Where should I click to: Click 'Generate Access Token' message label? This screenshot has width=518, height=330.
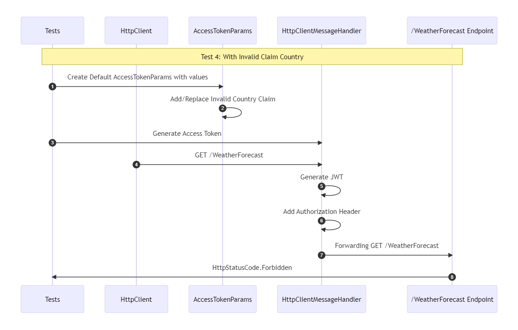click(x=187, y=134)
